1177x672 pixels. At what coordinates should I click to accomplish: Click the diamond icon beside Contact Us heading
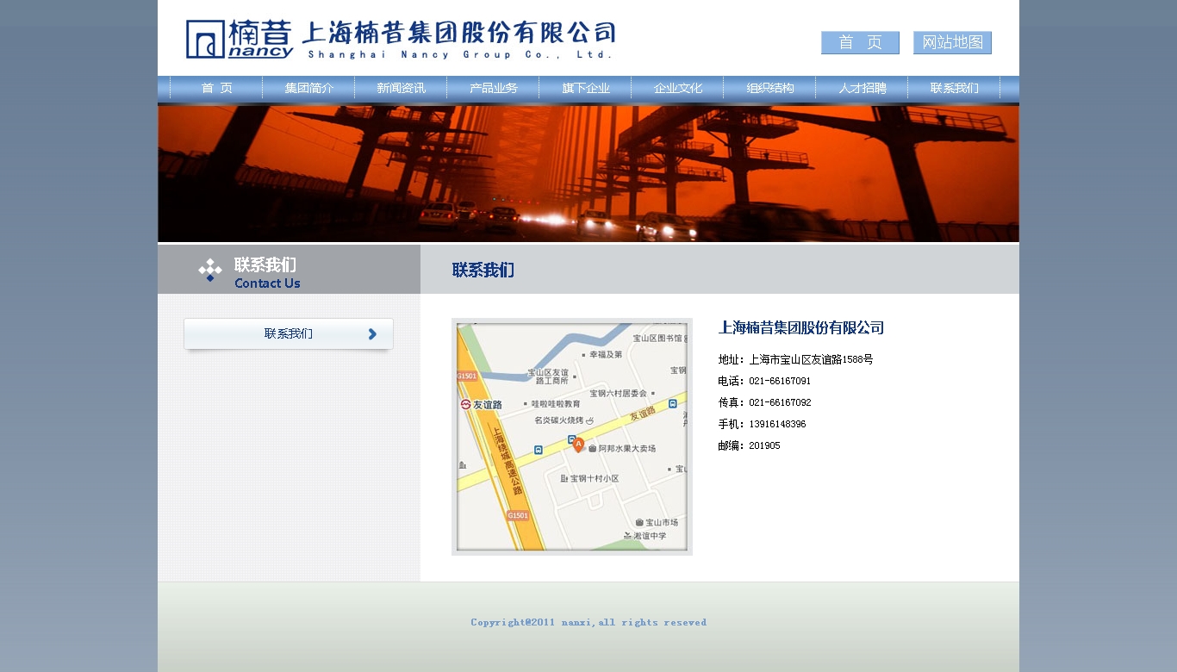click(x=209, y=271)
